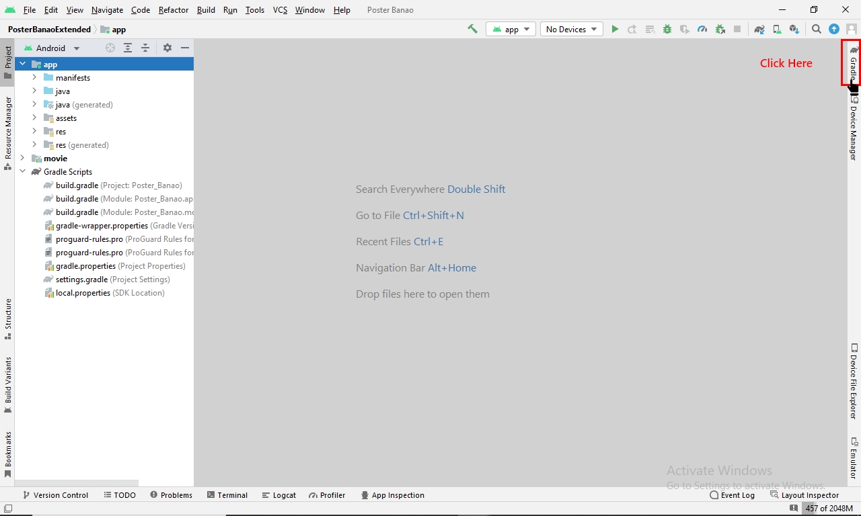Open the No Devices dropdown
Screen dimensions: 861x516
click(x=572, y=29)
